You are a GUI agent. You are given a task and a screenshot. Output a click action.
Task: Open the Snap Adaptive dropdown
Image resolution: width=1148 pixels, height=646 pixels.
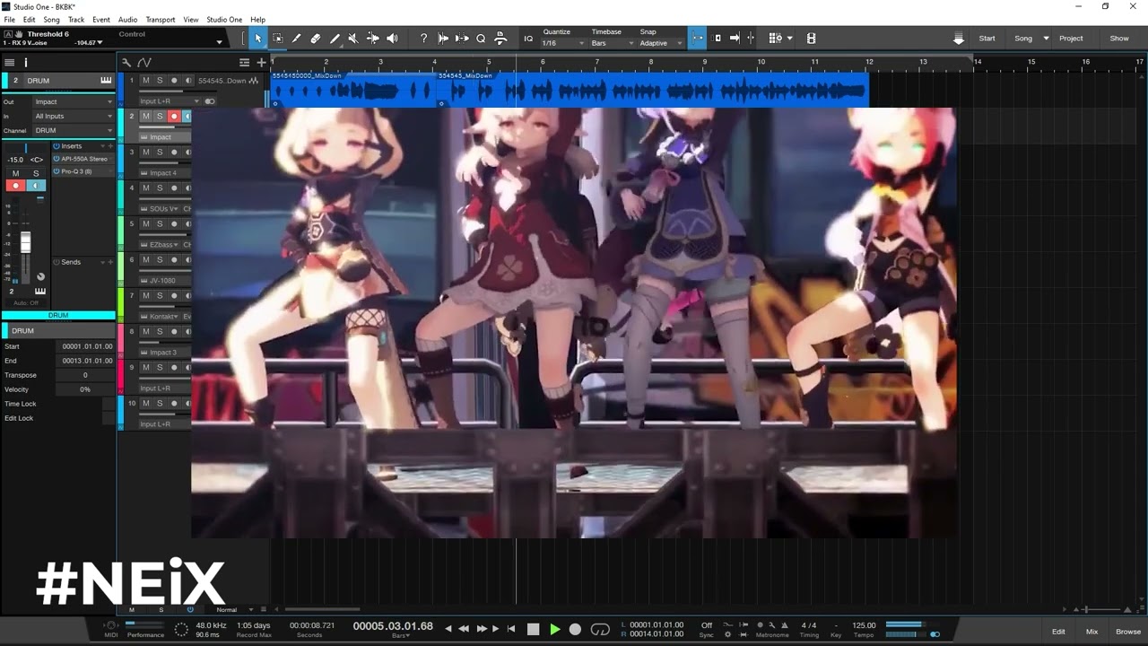(x=661, y=43)
